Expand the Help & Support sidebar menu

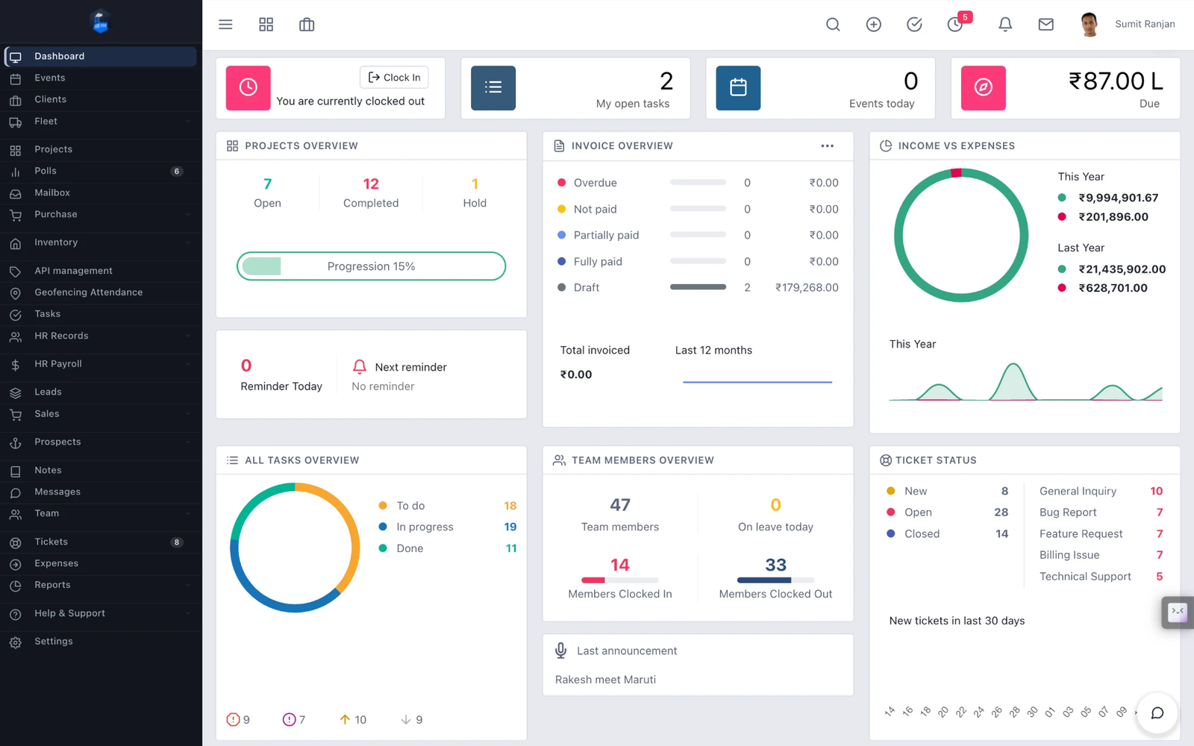click(101, 614)
